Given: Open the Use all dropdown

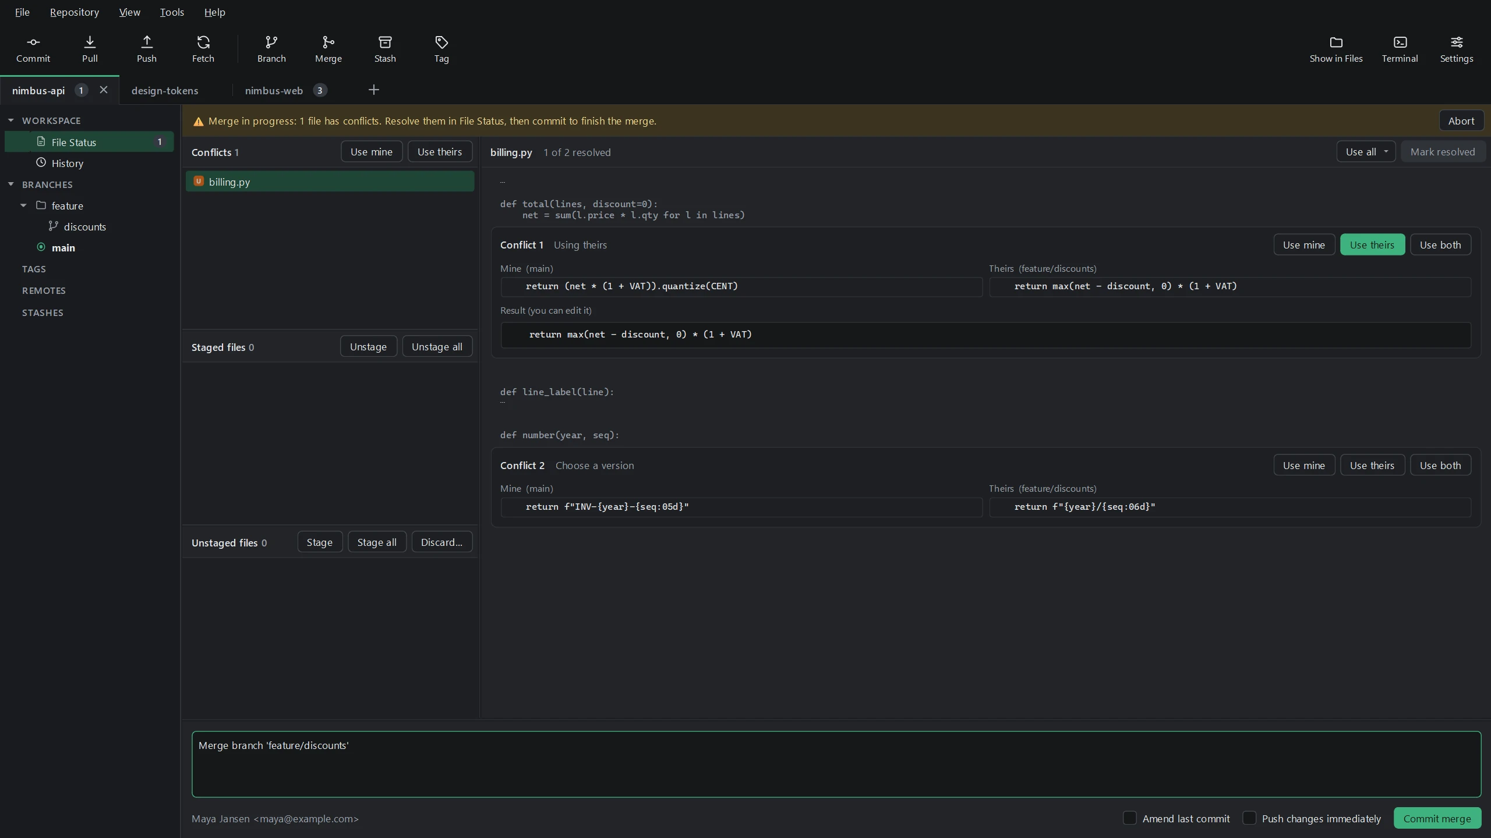Looking at the screenshot, I should [x=1366, y=152].
